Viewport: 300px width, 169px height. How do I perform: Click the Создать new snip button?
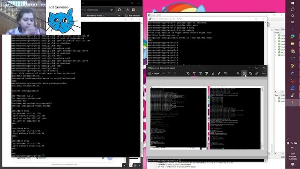tap(154, 73)
